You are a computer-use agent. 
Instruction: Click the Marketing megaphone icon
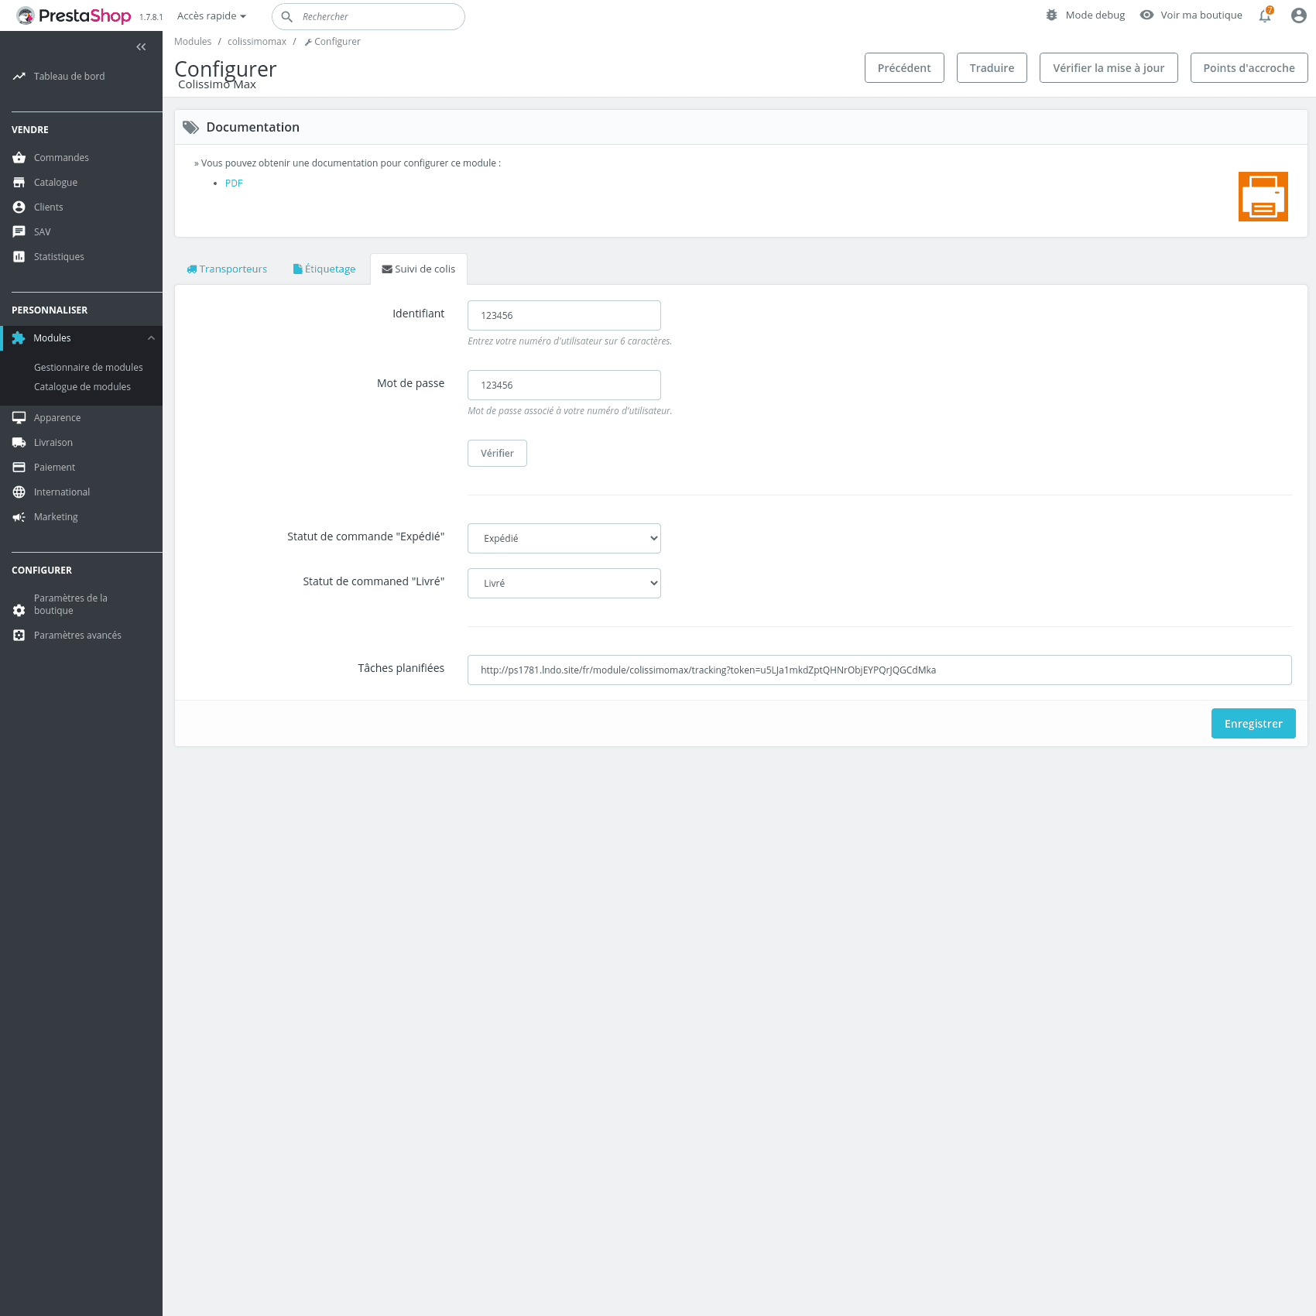[x=19, y=516]
